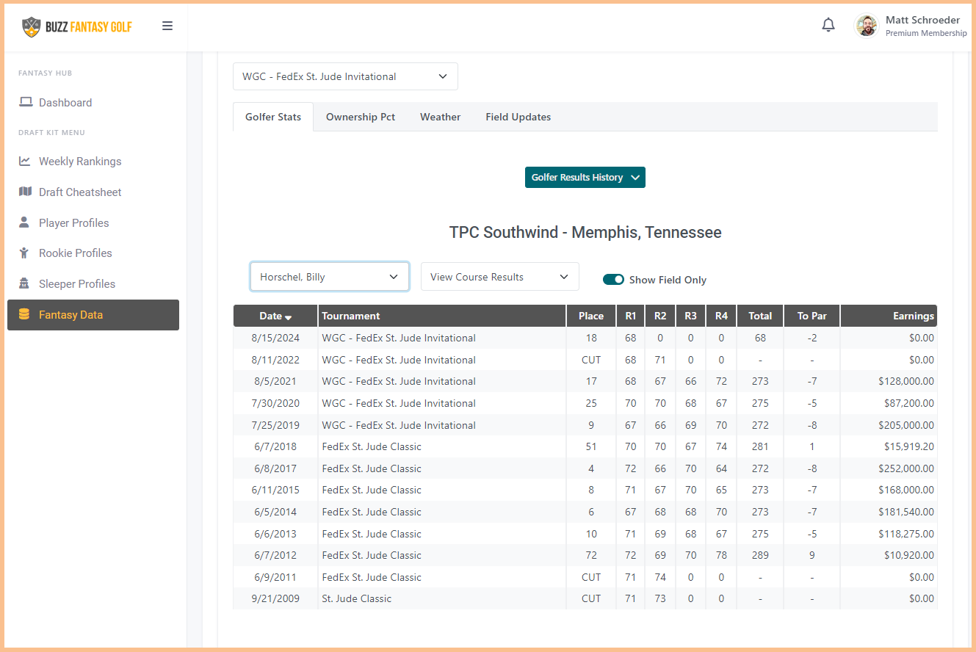Sort by the R4 column header

(x=721, y=316)
